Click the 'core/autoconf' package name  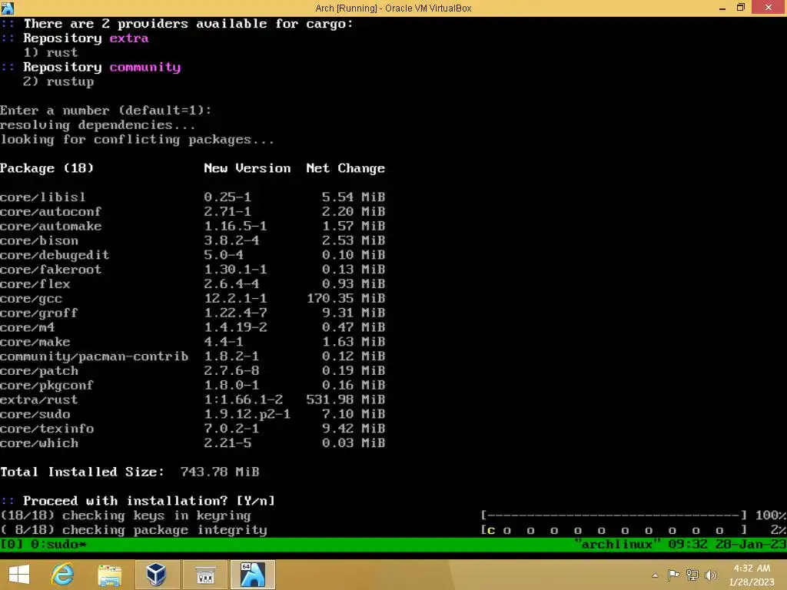pyautogui.click(x=50, y=212)
